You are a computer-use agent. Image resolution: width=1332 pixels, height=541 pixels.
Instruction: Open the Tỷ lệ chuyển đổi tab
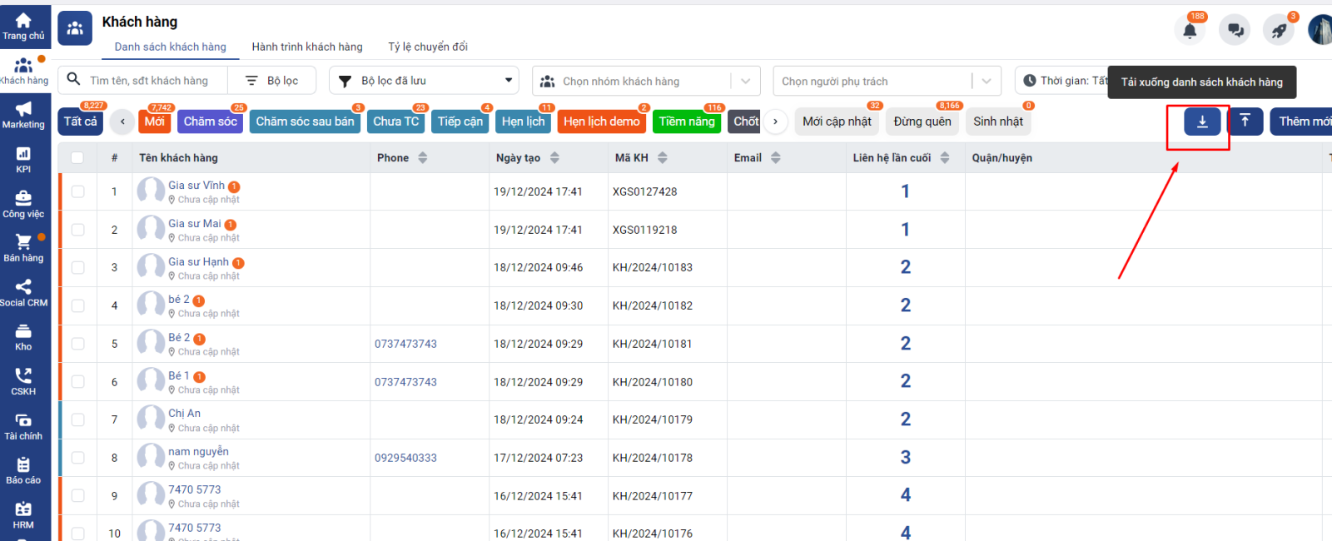428,47
